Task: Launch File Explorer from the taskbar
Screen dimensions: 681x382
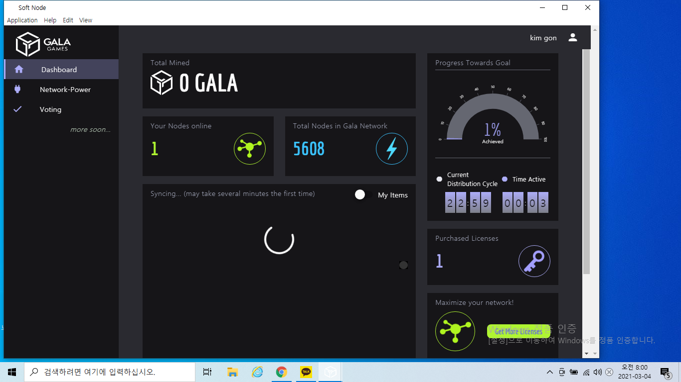Action: 232,372
